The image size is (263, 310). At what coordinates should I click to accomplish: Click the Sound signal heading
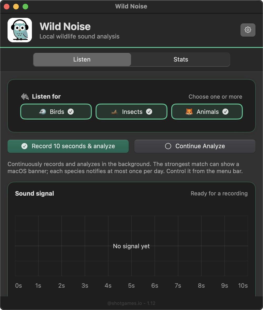coord(35,193)
